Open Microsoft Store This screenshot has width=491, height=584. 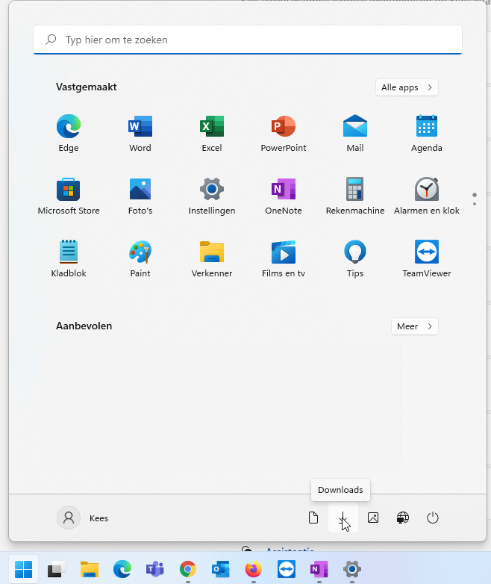point(69,196)
